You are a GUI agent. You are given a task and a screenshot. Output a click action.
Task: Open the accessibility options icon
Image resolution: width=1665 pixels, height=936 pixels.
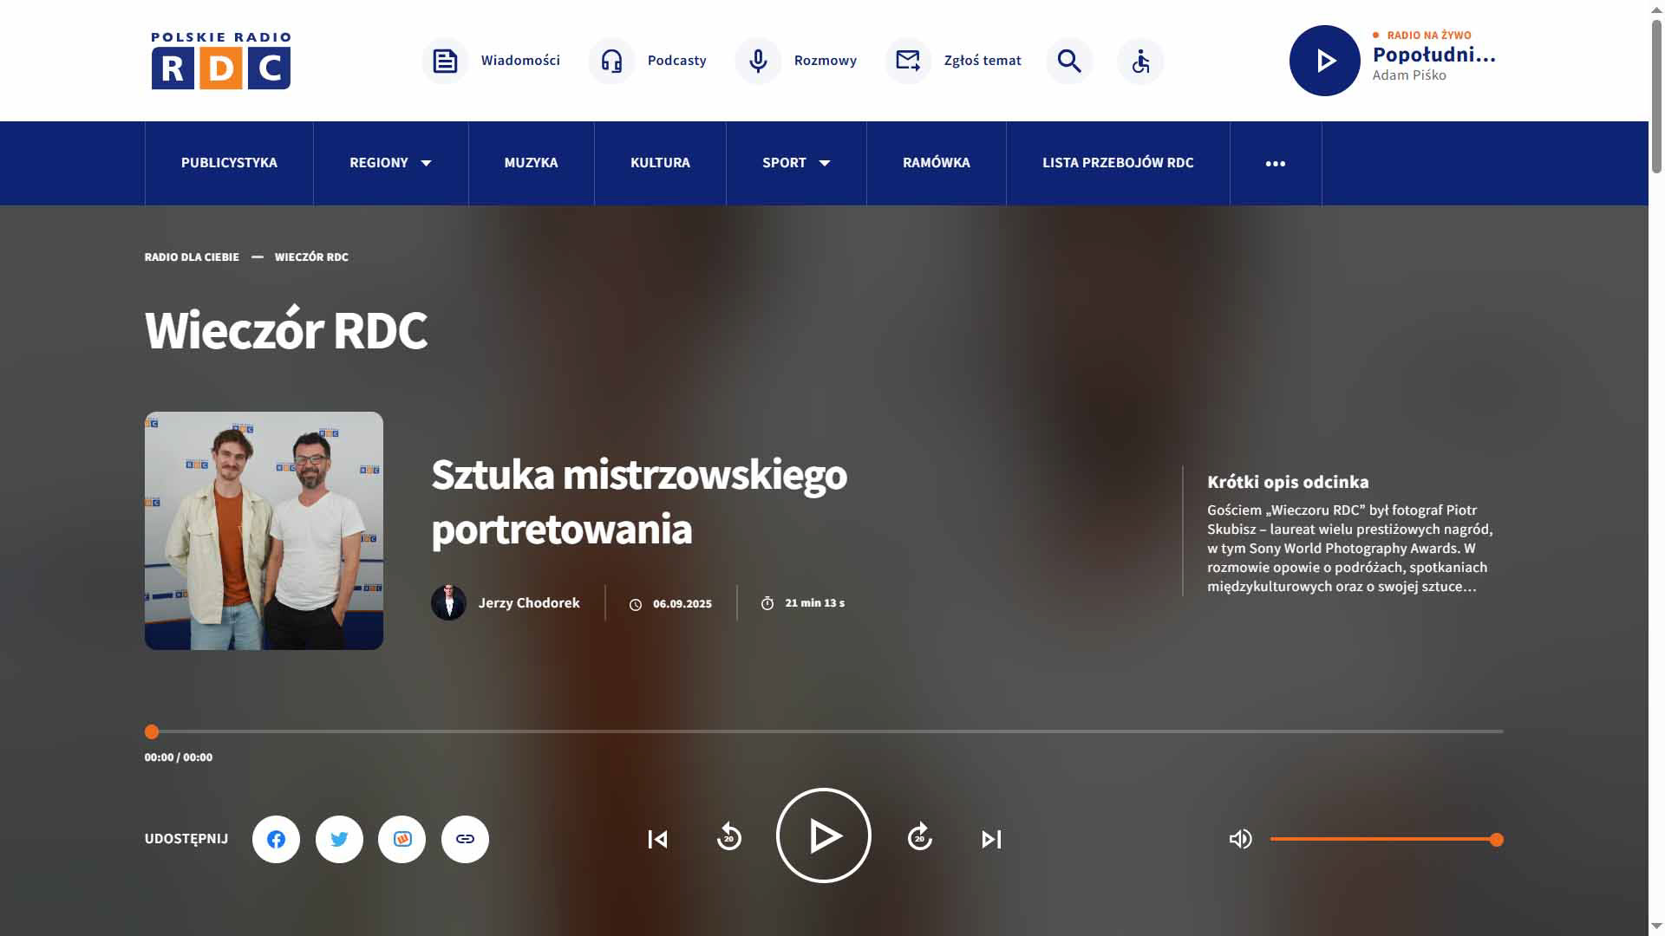1140,61
